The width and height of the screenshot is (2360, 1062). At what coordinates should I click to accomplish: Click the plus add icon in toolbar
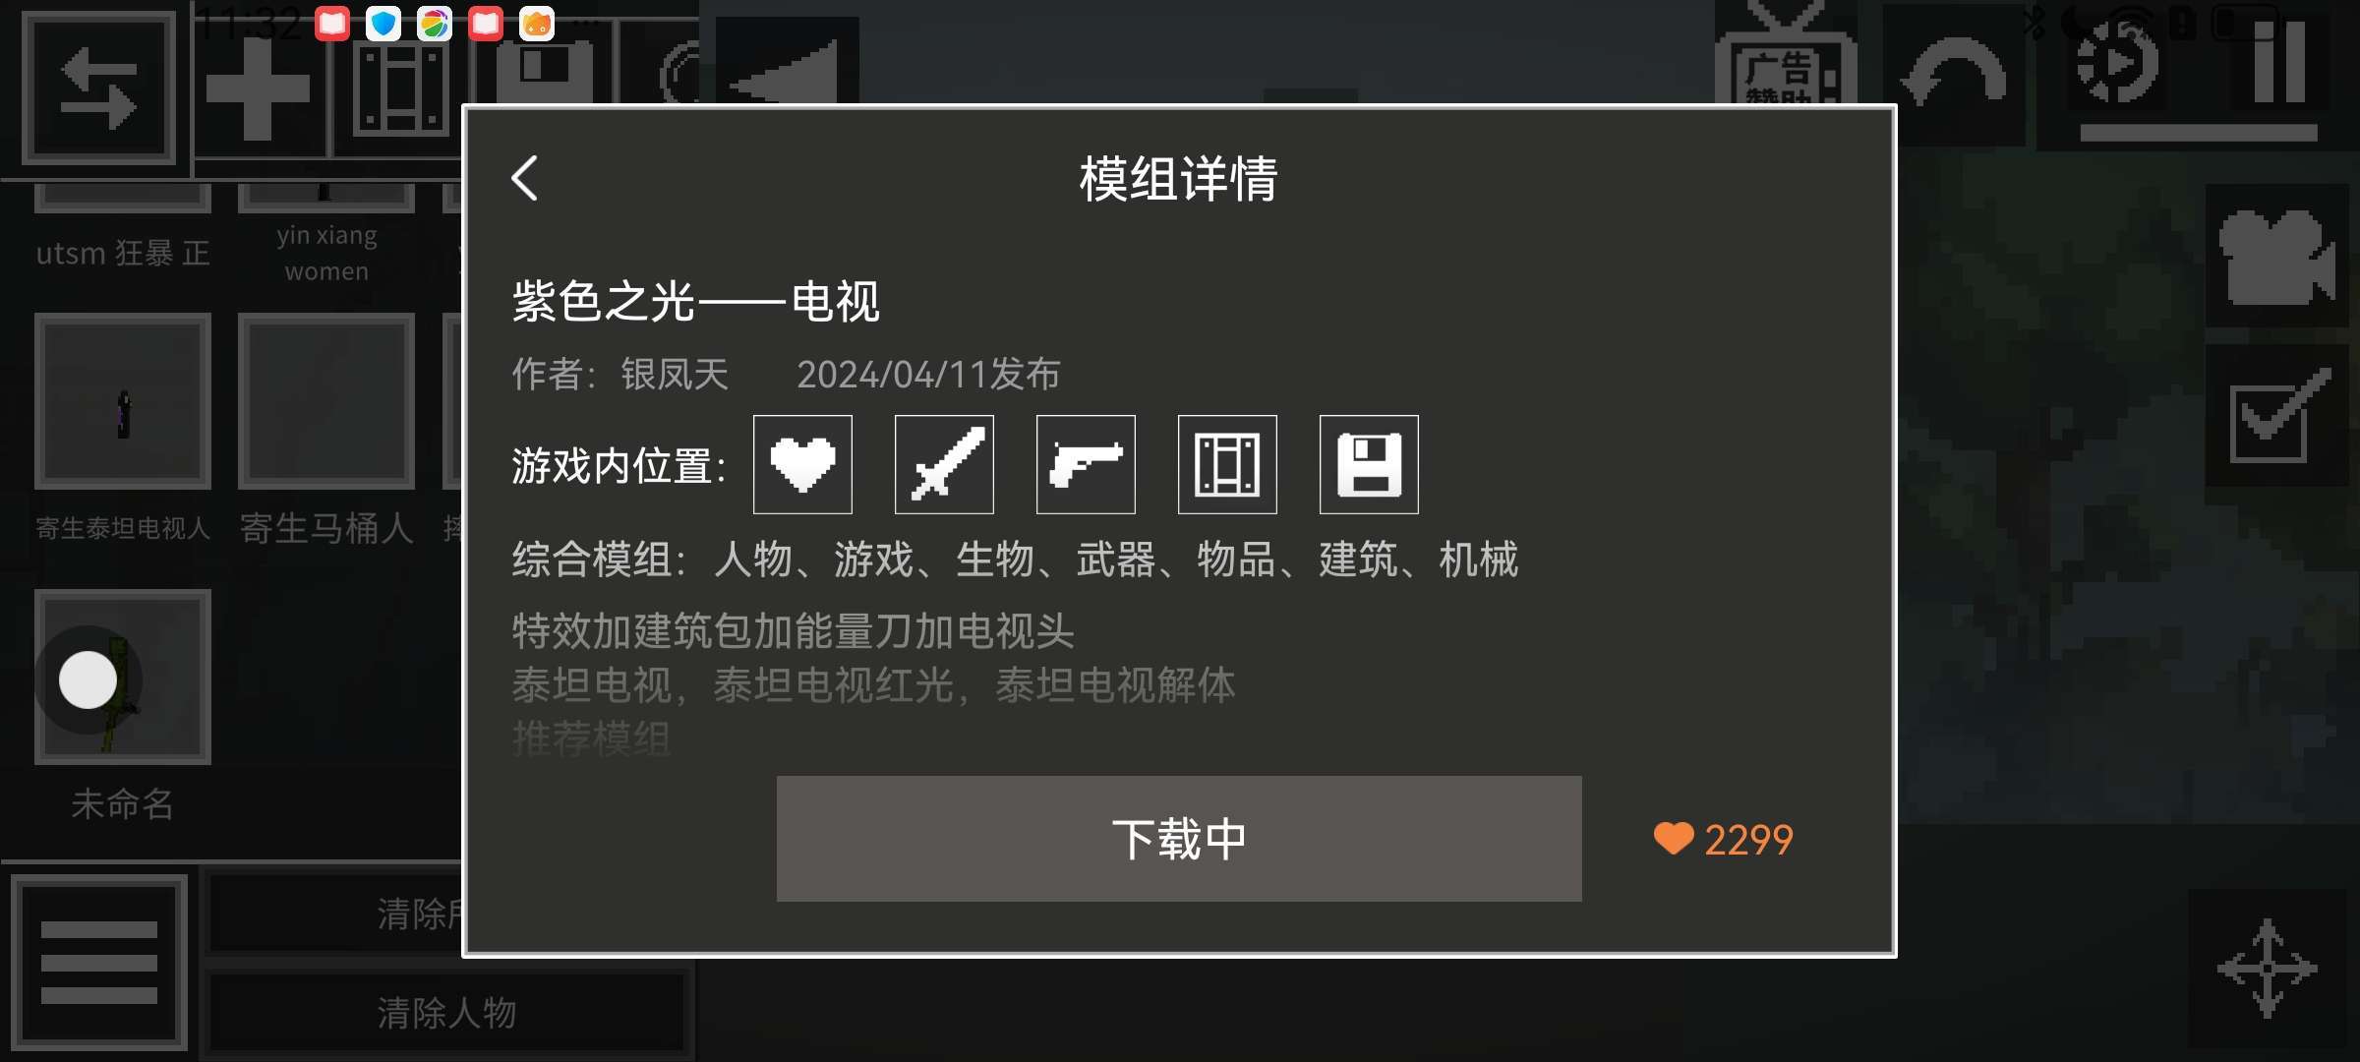[258, 90]
